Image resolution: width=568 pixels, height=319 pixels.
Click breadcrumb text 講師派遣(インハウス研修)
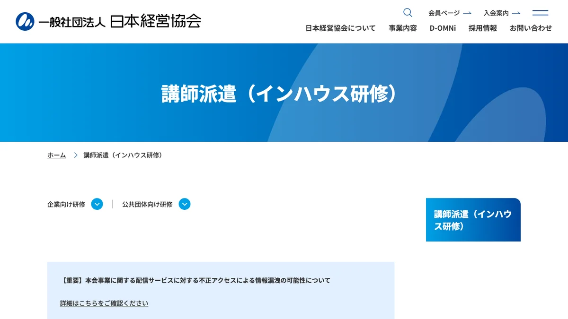(123, 155)
